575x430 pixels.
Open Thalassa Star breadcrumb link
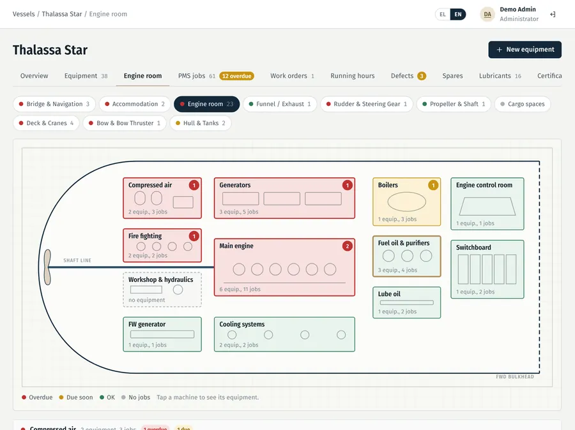(x=62, y=14)
